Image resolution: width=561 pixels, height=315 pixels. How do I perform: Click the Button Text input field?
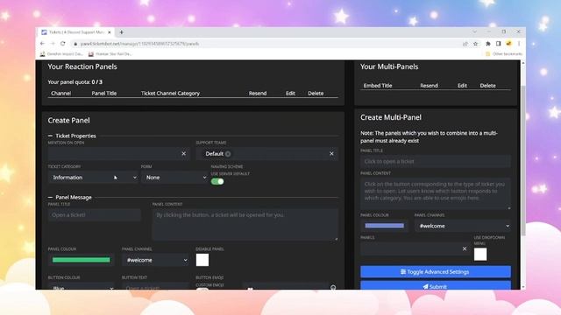point(156,287)
